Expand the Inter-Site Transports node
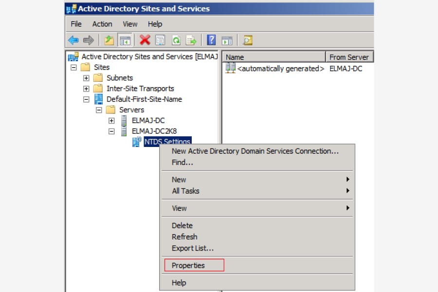 [86, 89]
